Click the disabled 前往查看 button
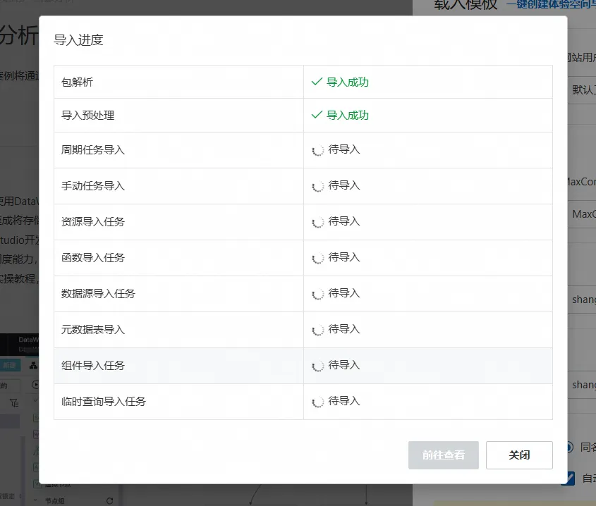Screen dimensions: 596x506 click(444, 455)
